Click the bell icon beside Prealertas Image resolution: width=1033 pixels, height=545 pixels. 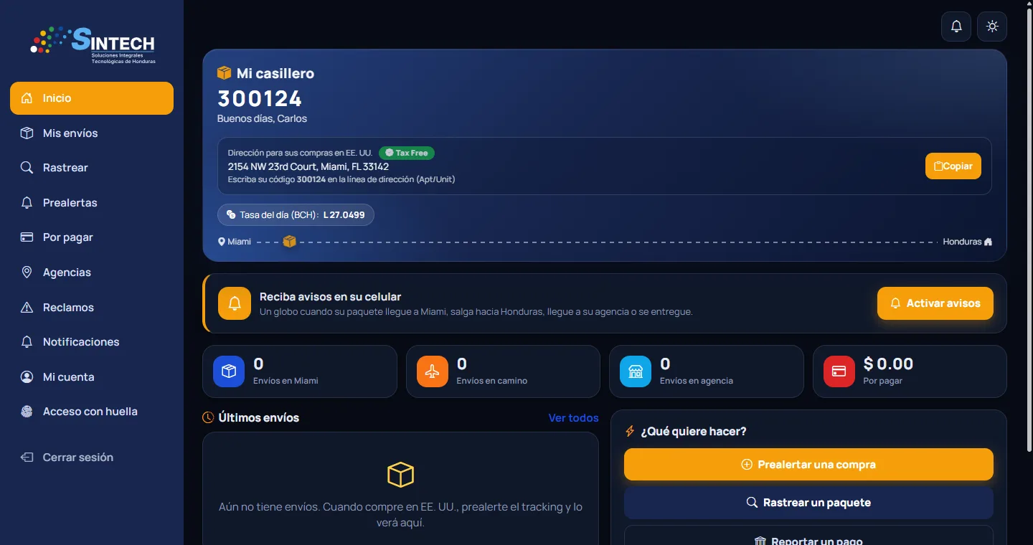[x=27, y=203]
